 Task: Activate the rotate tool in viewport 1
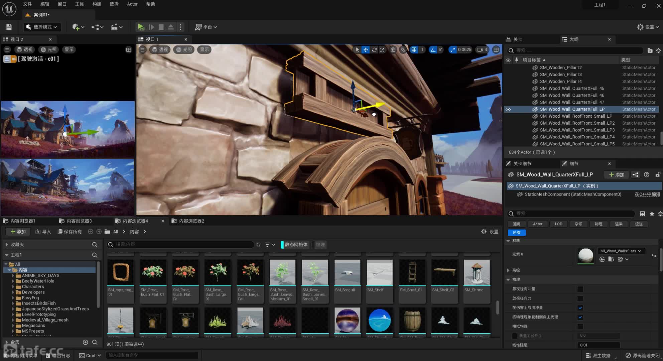(x=374, y=50)
